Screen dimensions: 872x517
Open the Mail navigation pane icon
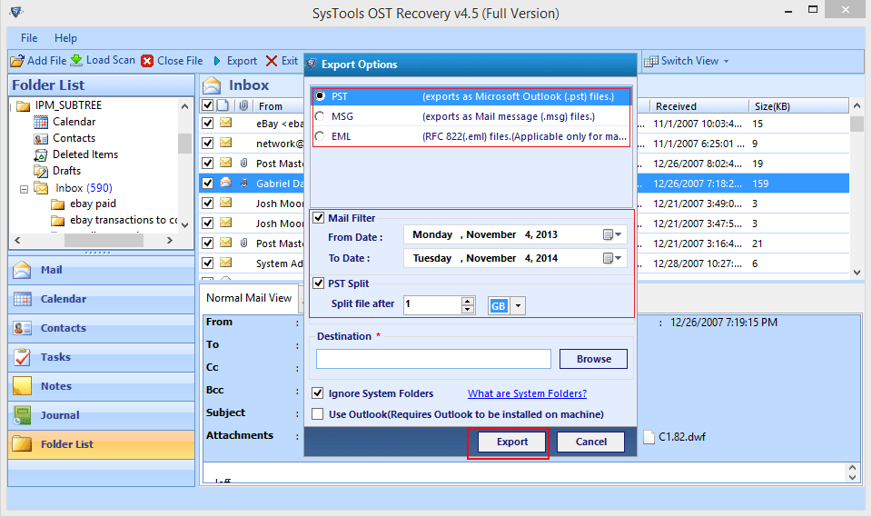[x=22, y=270]
